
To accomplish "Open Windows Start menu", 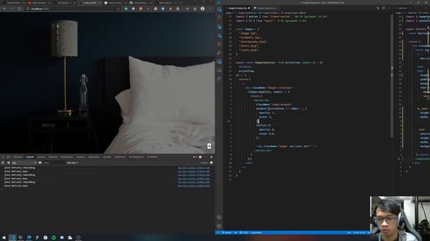I will pyautogui.click(x=4, y=238).
